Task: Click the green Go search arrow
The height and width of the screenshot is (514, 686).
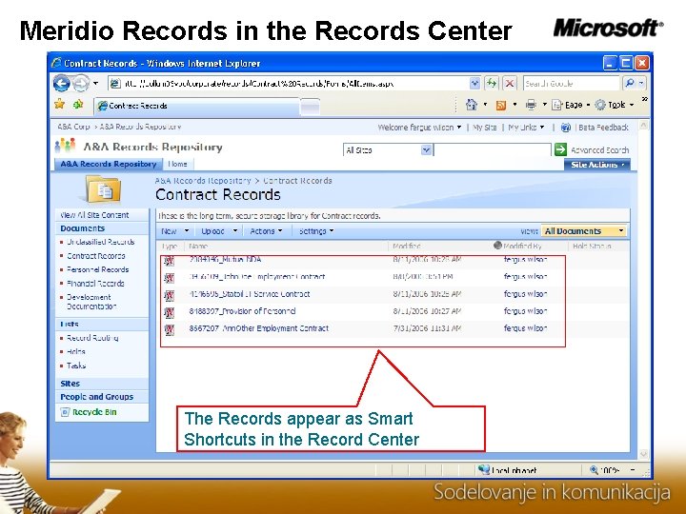Action: 560,149
